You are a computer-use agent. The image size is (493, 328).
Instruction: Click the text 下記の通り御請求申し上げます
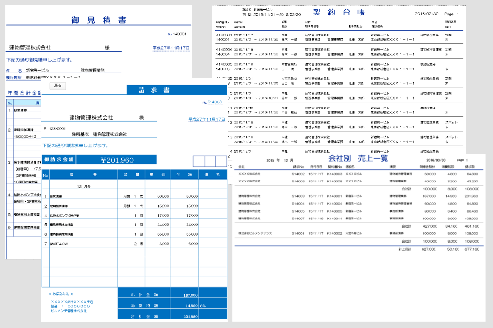tap(76, 146)
